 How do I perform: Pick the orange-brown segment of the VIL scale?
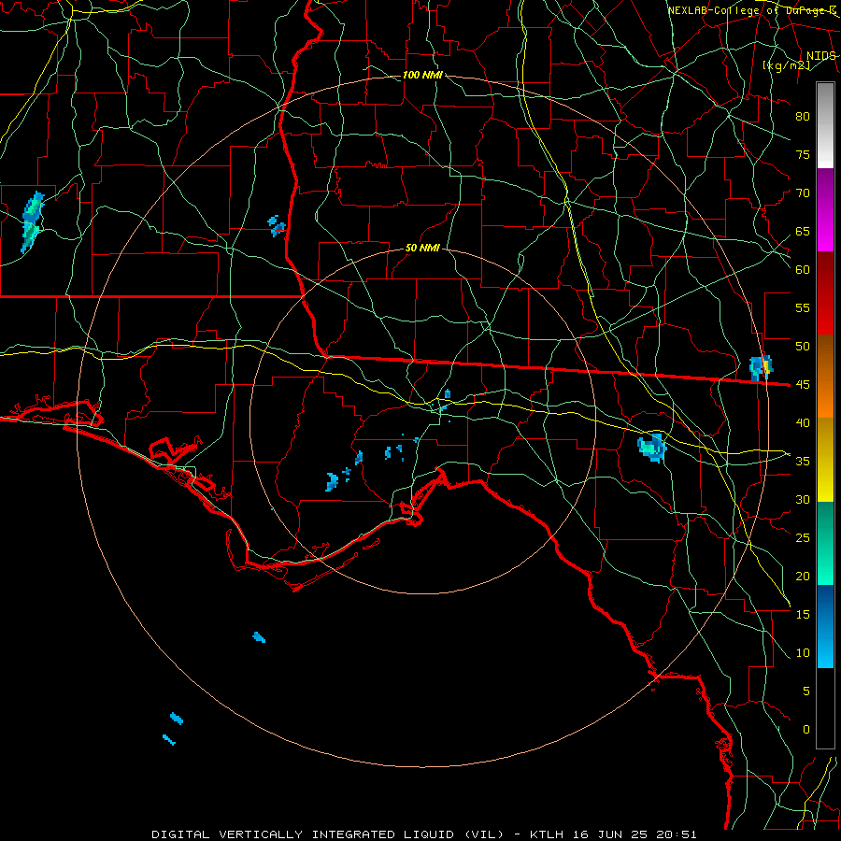click(825, 377)
